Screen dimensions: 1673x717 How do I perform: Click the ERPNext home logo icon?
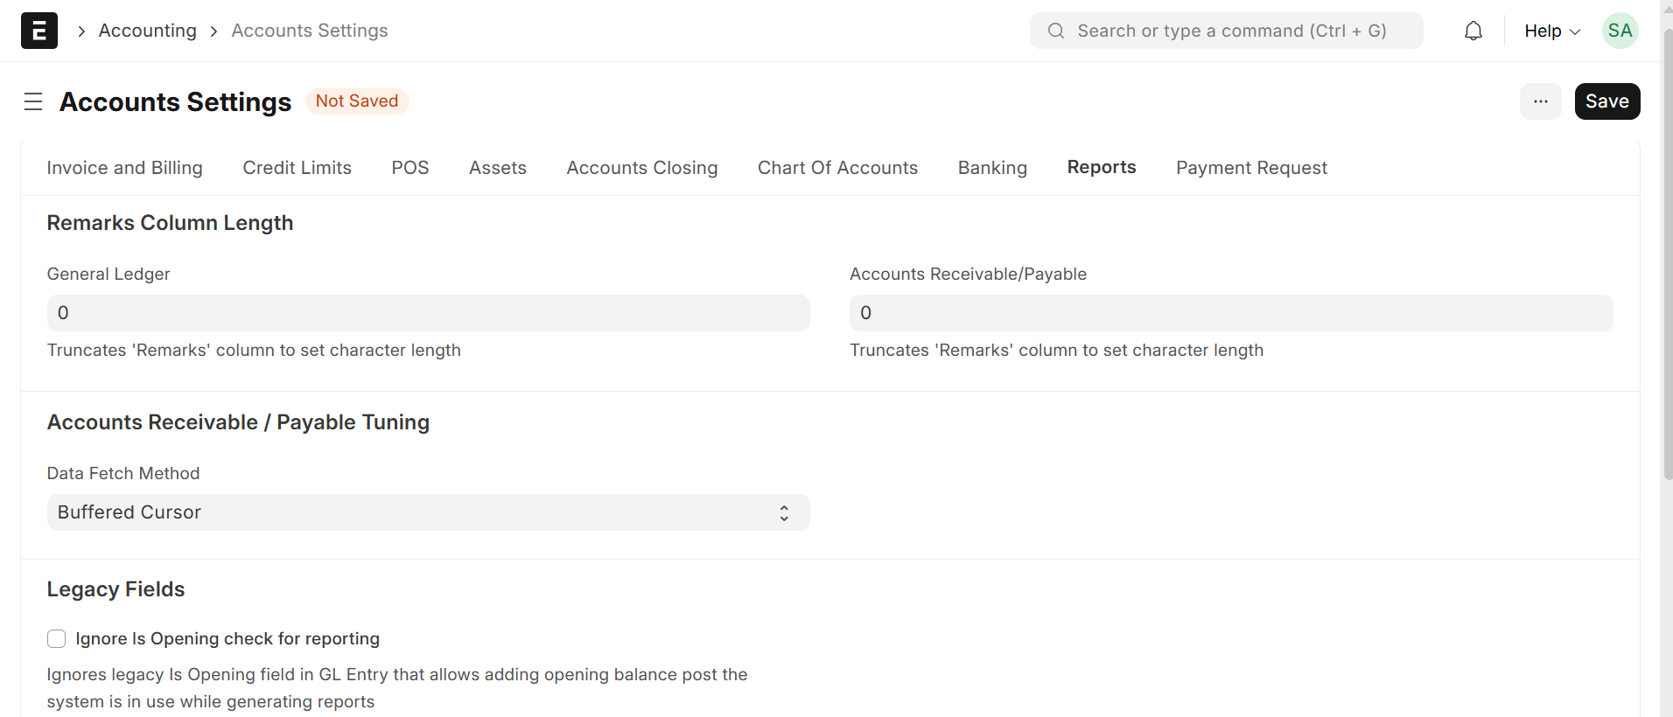coord(38,31)
